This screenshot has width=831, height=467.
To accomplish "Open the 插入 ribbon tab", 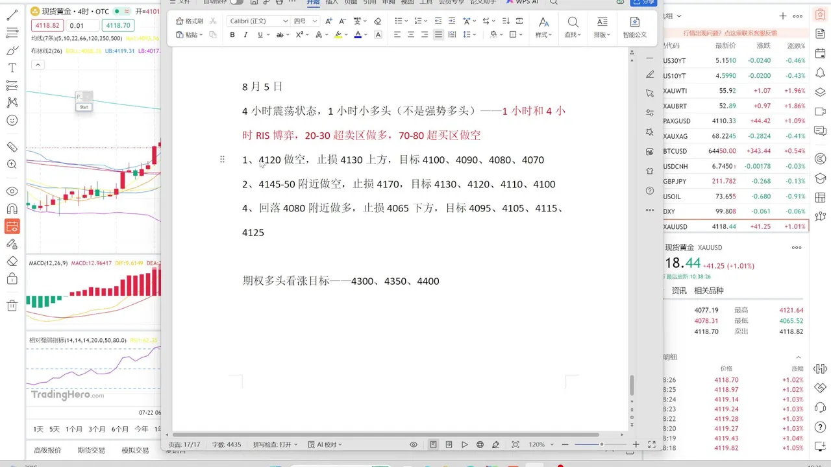I will 331,2.
